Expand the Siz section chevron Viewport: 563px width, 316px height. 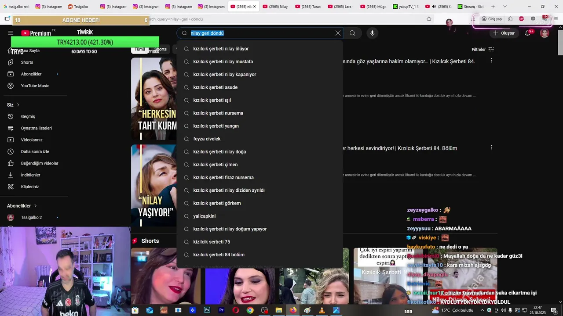[x=18, y=105]
